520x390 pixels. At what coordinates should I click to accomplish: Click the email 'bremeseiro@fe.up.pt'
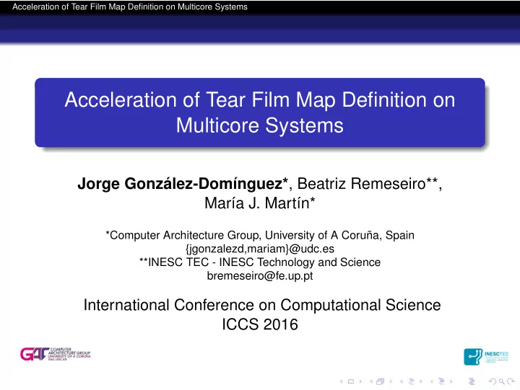(x=260, y=276)
